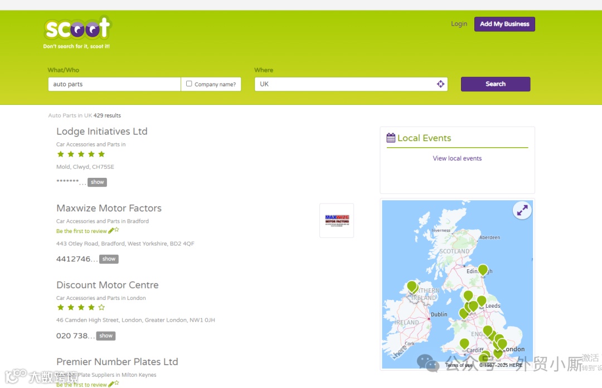This screenshot has width=602, height=388.
Task: Show full phone number starting 020 738
Action: 105,336
